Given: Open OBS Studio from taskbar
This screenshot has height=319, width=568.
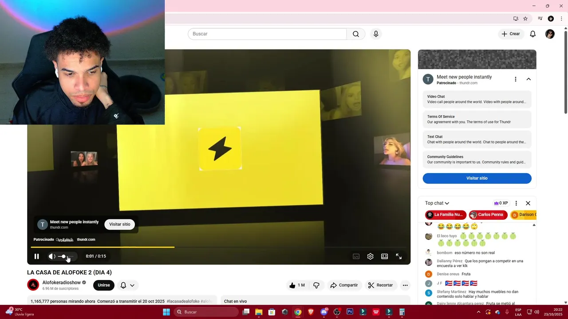Looking at the screenshot, I should [337, 312].
